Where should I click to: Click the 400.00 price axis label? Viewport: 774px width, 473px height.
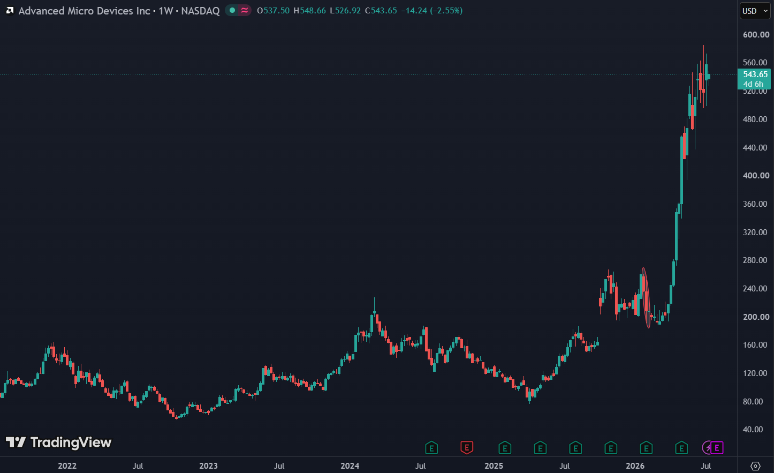click(x=756, y=176)
